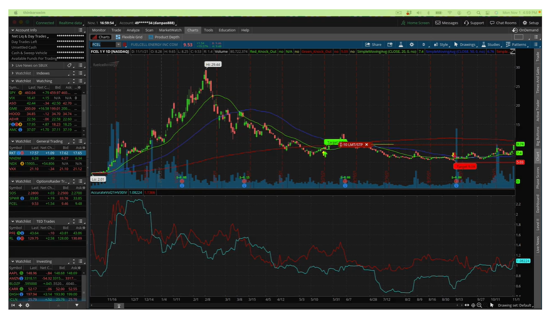547x317 pixels.
Task: Open the Drawing set Default dropdown
Action: pos(516,305)
